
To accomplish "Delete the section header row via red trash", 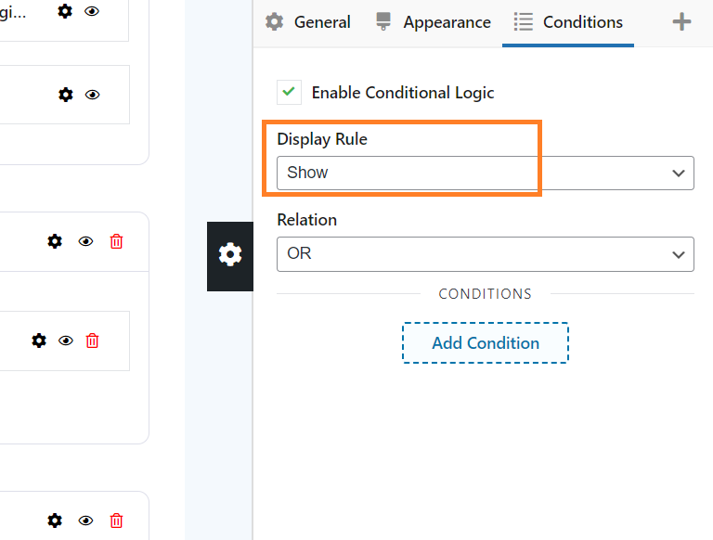I will pos(116,241).
